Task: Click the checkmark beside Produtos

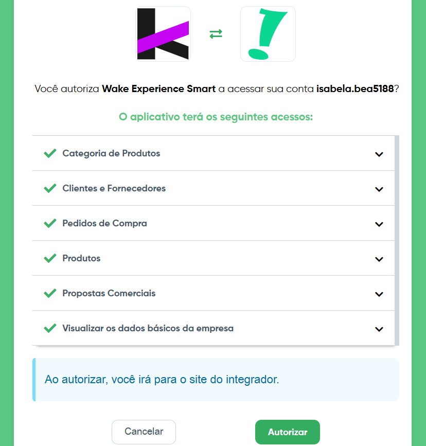Action: [50, 258]
